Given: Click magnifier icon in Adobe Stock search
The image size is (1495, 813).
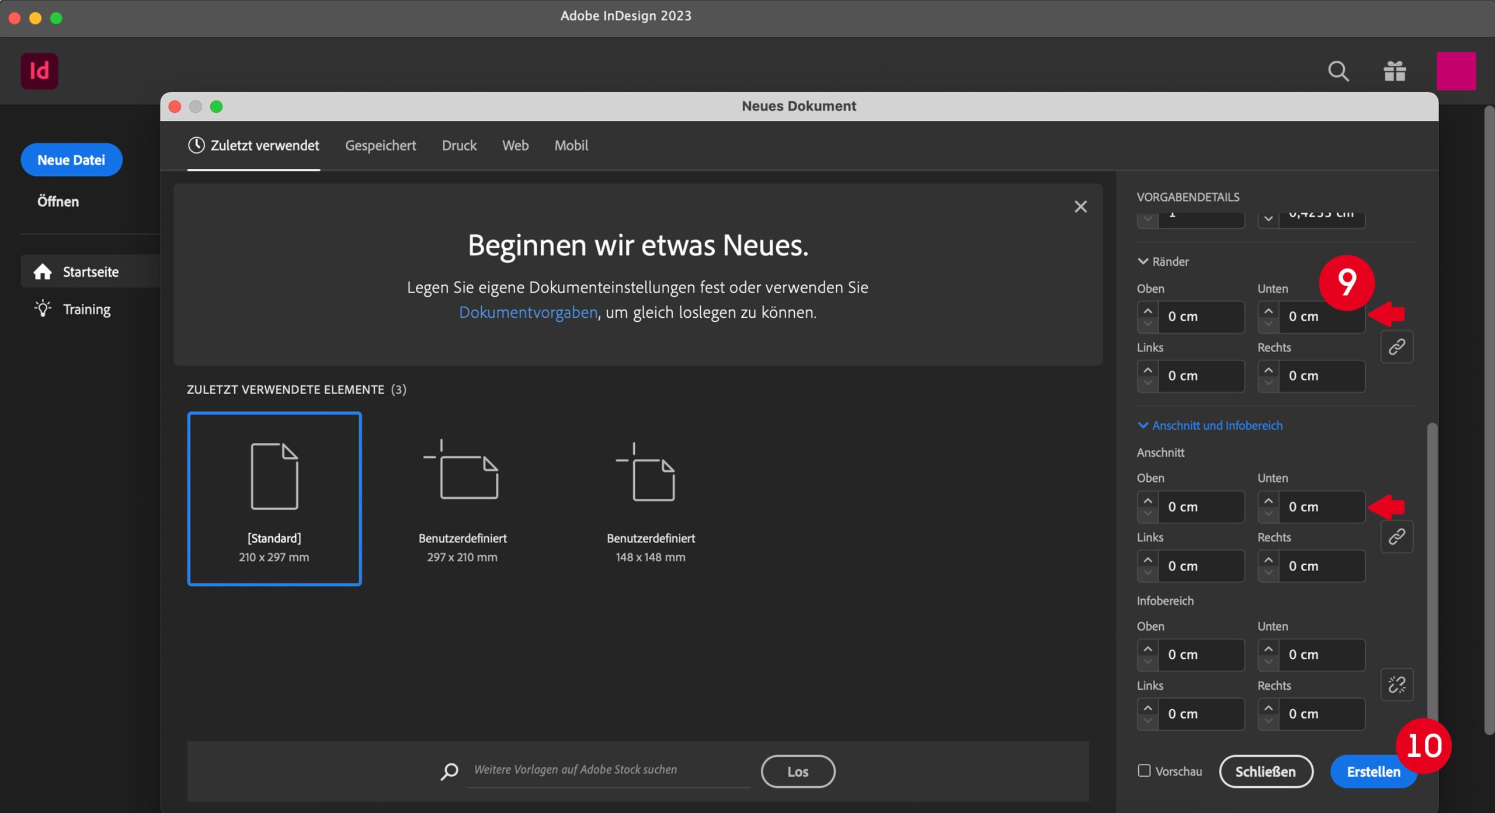Looking at the screenshot, I should 449,771.
